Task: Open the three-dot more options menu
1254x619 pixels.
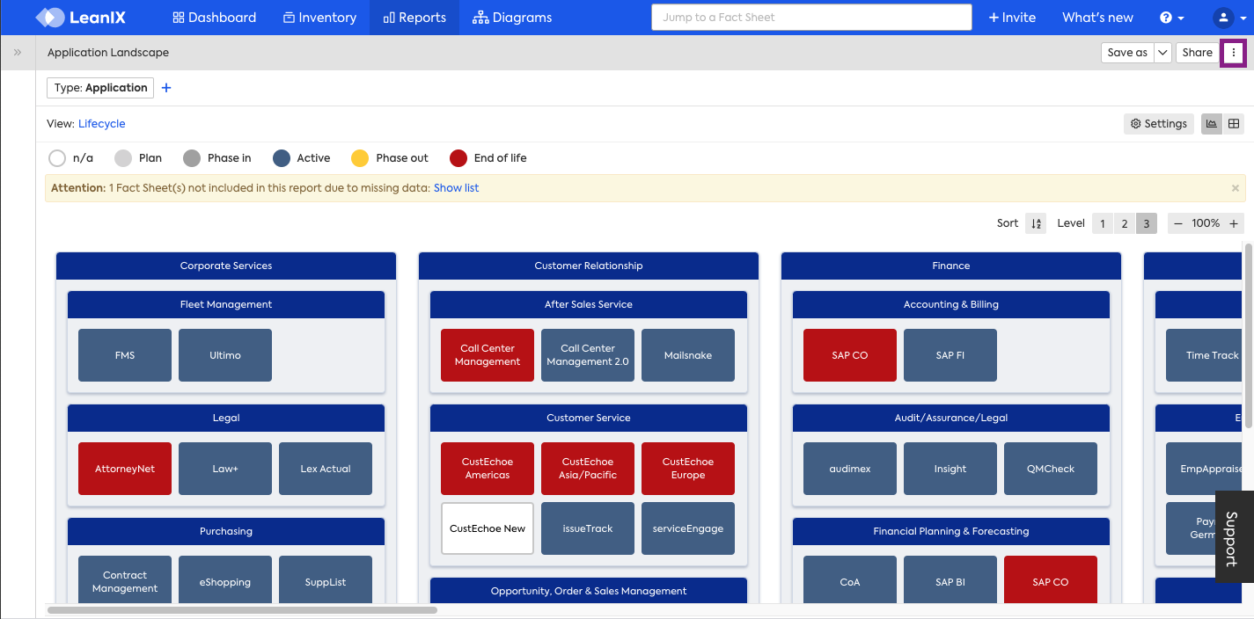Action: tap(1234, 53)
